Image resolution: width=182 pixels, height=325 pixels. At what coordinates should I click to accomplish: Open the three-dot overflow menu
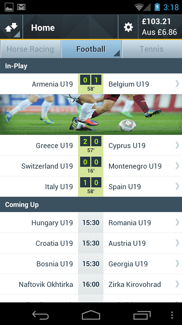(x=172, y=315)
